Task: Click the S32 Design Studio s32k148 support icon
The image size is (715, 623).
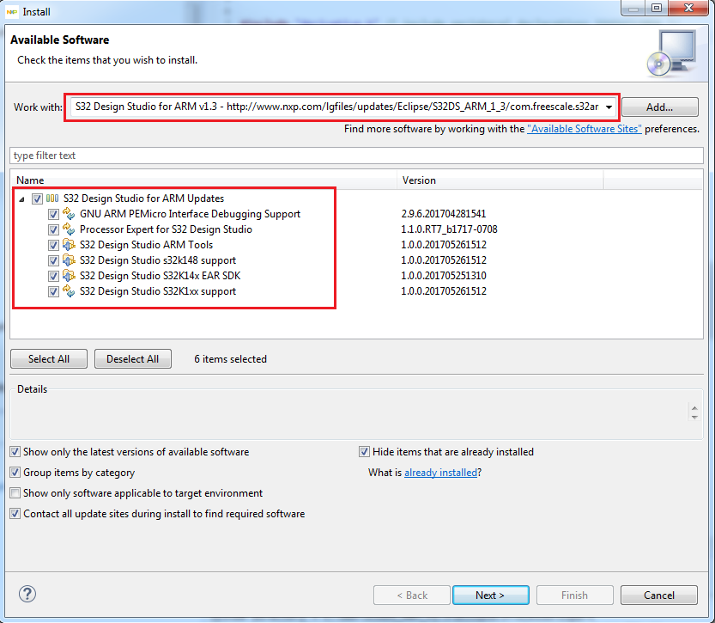Action: [x=69, y=260]
